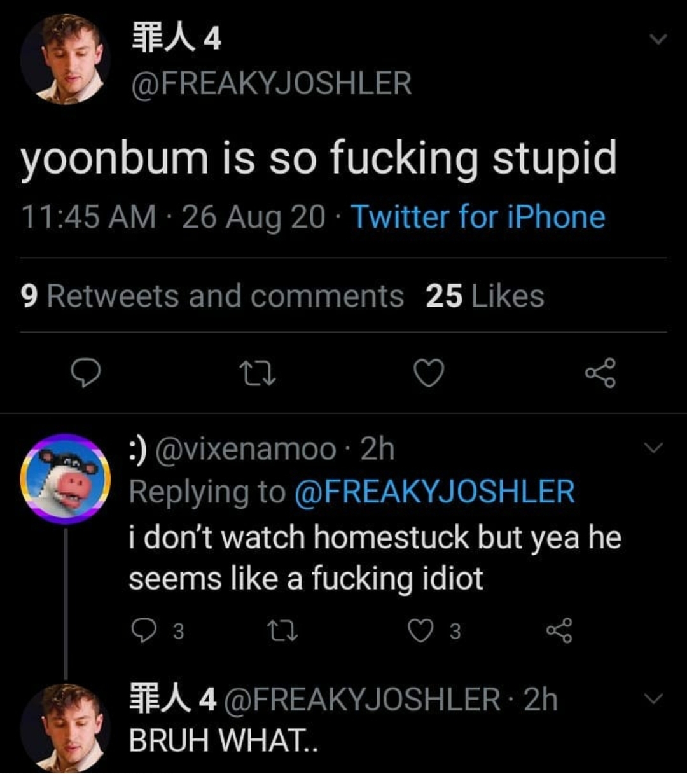Image resolution: width=687 pixels, height=774 pixels.
Task: Open vixenamoo's cow avatar
Action: (x=65, y=479)
